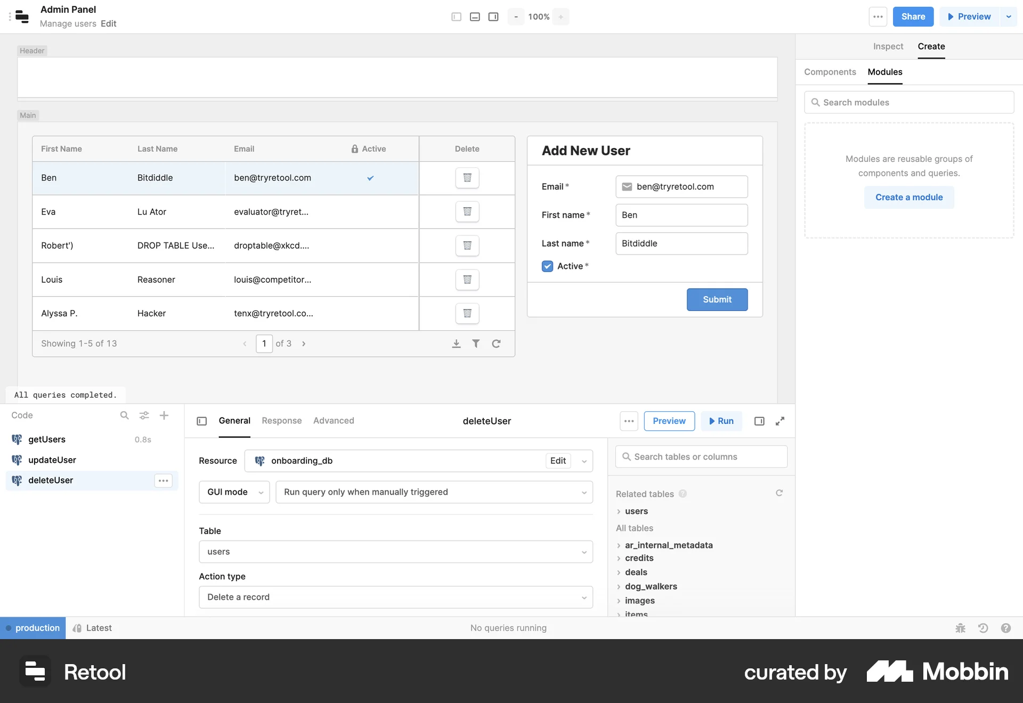Open the table filter icon in the footer
The width and height of the screenshot is (1023, 703).
pos(476,344)
